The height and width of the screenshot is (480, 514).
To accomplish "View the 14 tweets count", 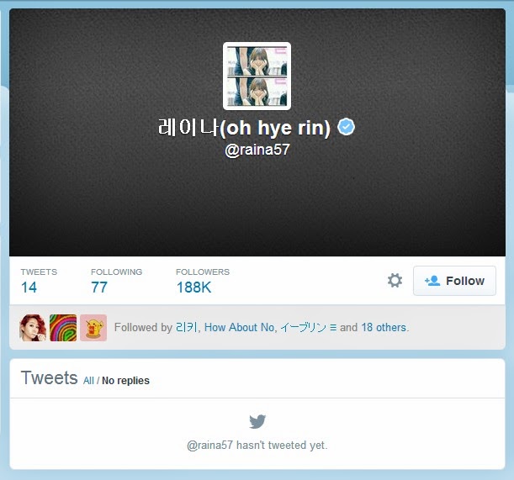I will tap(39, 281).
